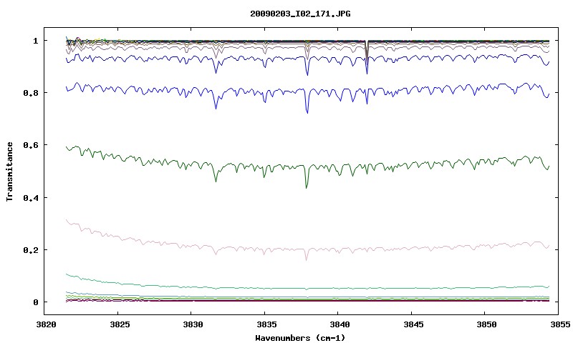Click the x-axis tick label 3825

tap(120, 324)
